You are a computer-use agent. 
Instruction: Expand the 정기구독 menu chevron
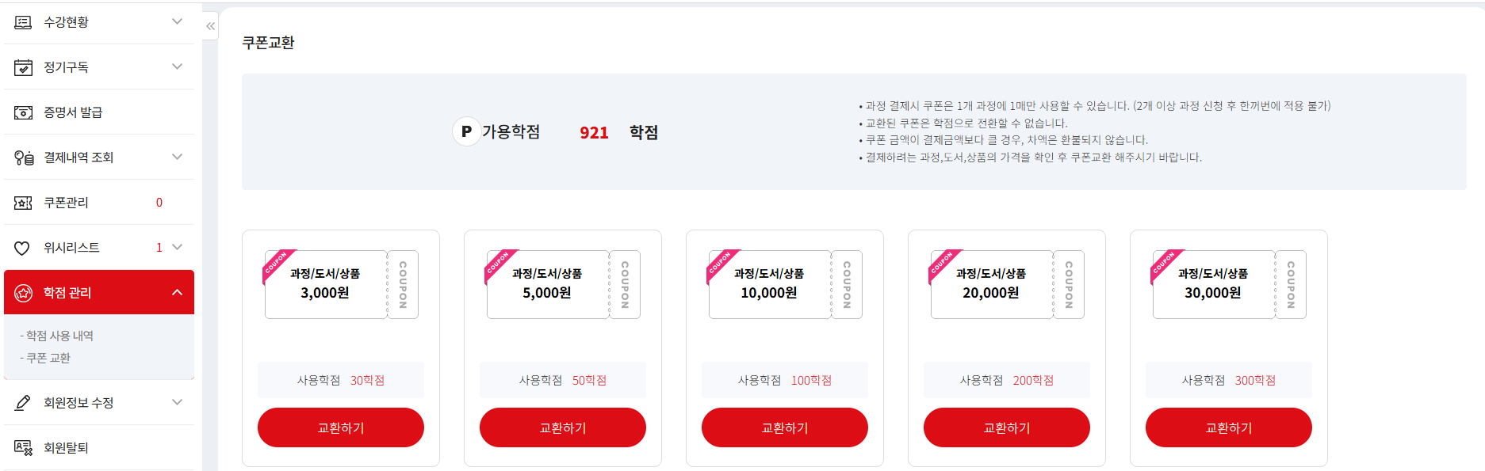click(x=177, y=66)
